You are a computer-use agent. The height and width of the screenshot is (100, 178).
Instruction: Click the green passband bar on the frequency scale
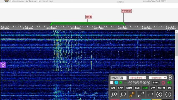88,24
